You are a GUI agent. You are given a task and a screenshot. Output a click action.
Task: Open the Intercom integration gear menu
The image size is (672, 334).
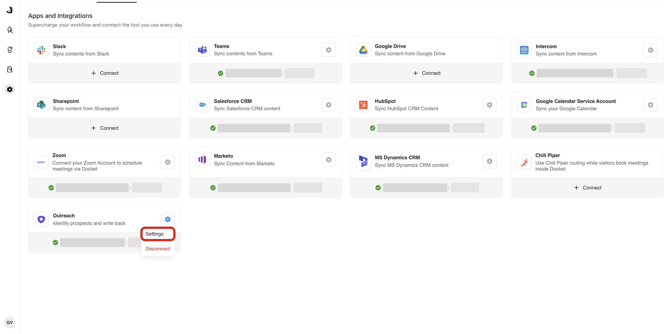pos(650,50)
